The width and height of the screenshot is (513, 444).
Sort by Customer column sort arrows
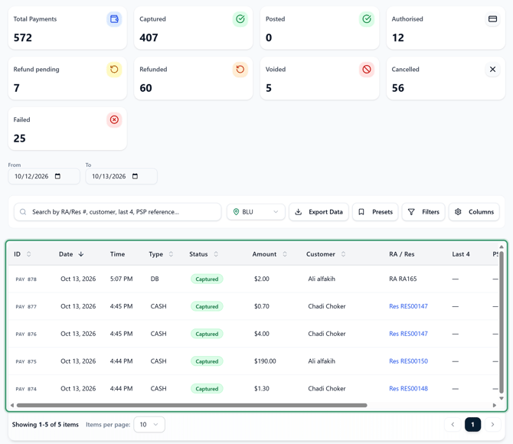[343, 254]
